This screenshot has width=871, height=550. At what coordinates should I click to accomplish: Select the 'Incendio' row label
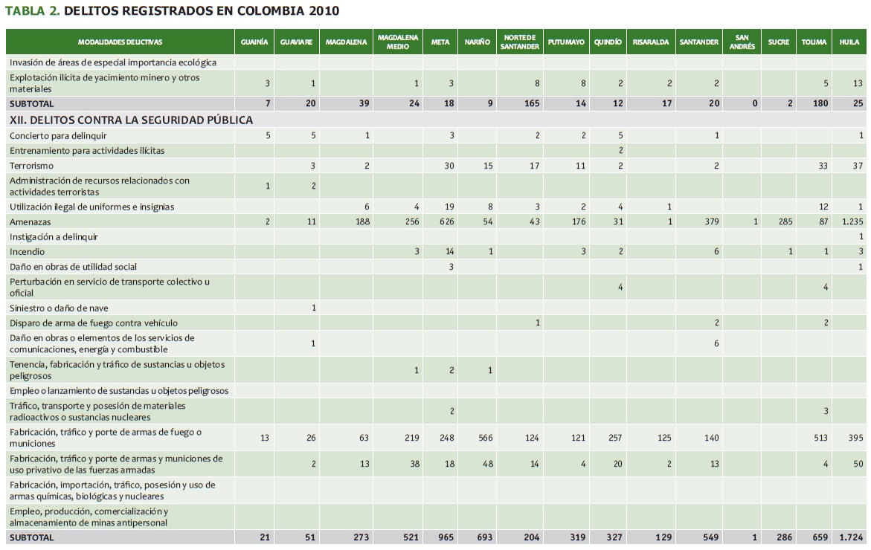[28, 252]
